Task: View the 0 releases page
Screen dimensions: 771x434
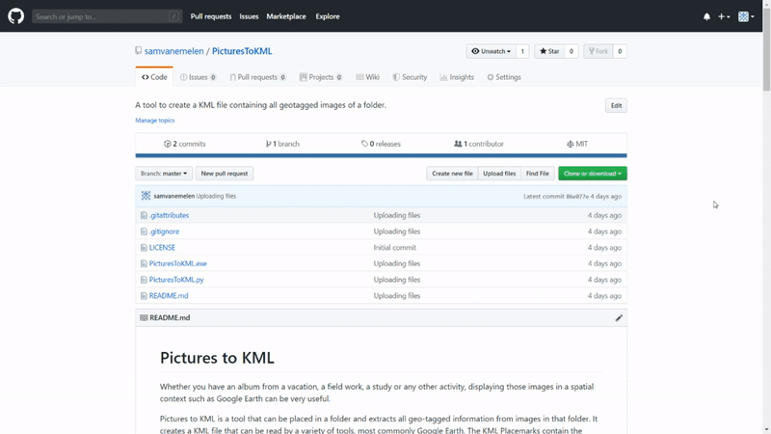Action: [x=381, y=144]
